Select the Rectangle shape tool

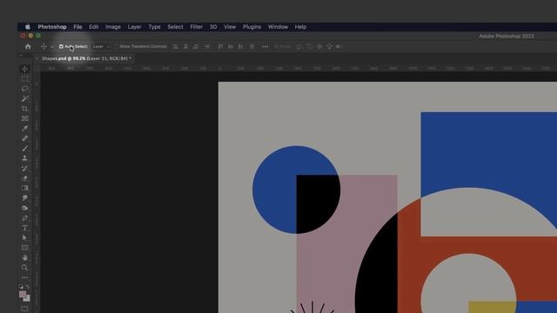[x=24, y=248]
